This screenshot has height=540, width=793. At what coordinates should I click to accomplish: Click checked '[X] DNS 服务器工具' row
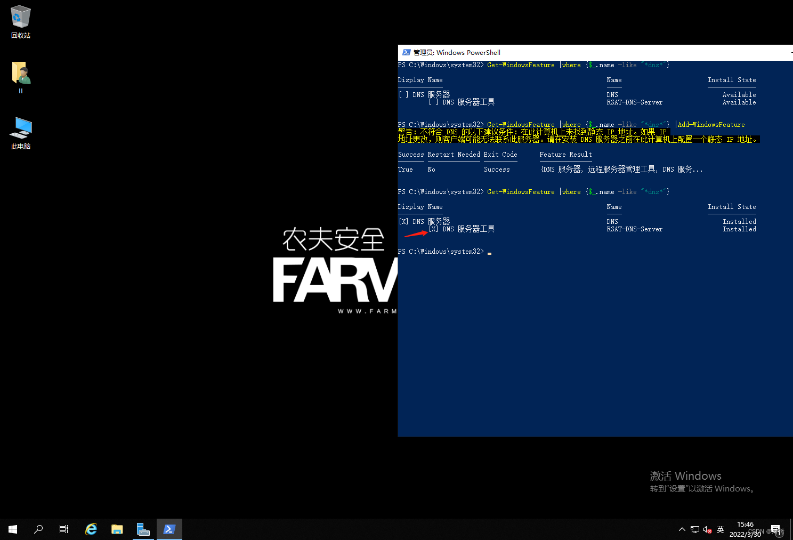(x=462, y=229)
